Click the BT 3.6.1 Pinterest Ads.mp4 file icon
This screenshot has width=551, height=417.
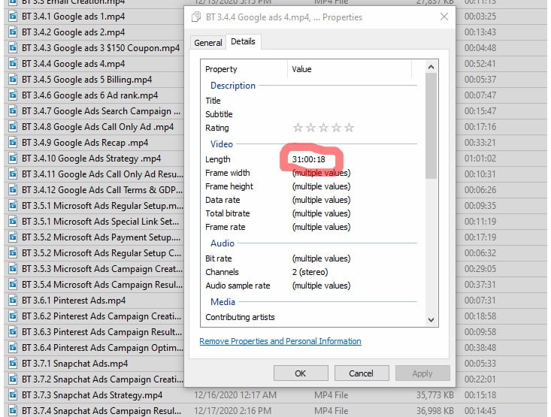(x=13, y=301)
